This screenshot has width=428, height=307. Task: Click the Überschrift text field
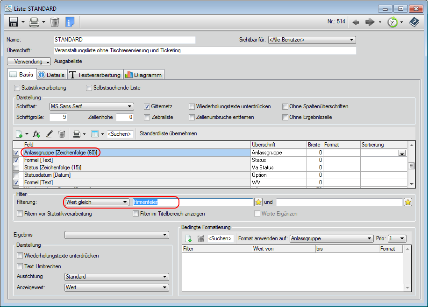(205, 50)
